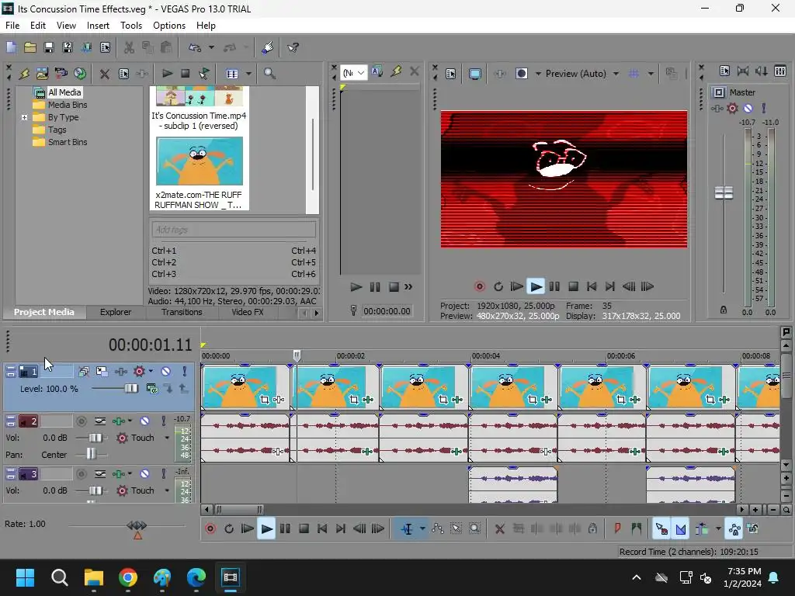
Task: Click the Insert Region icon
Action: click(637, 528)
